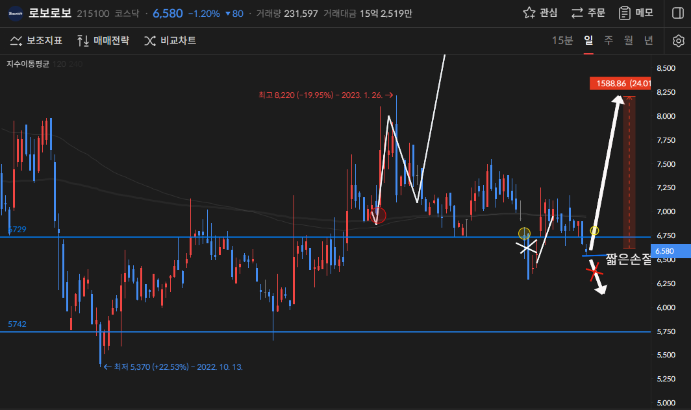691x410 pixels.
Task: Click the red circle chart marker
Action: coord(377,215)
